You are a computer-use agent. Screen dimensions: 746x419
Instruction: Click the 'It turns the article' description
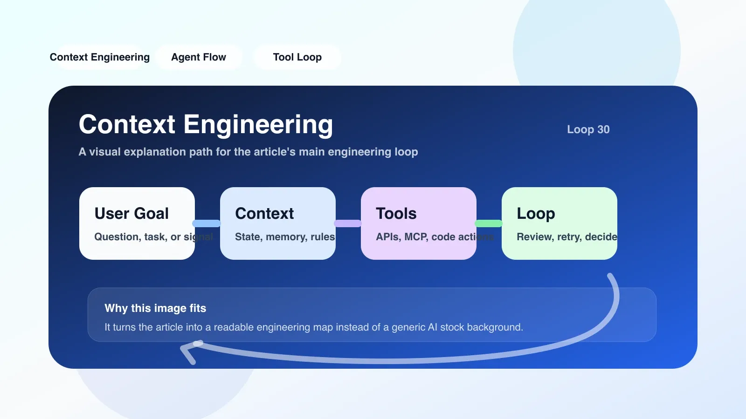point(314,327)
